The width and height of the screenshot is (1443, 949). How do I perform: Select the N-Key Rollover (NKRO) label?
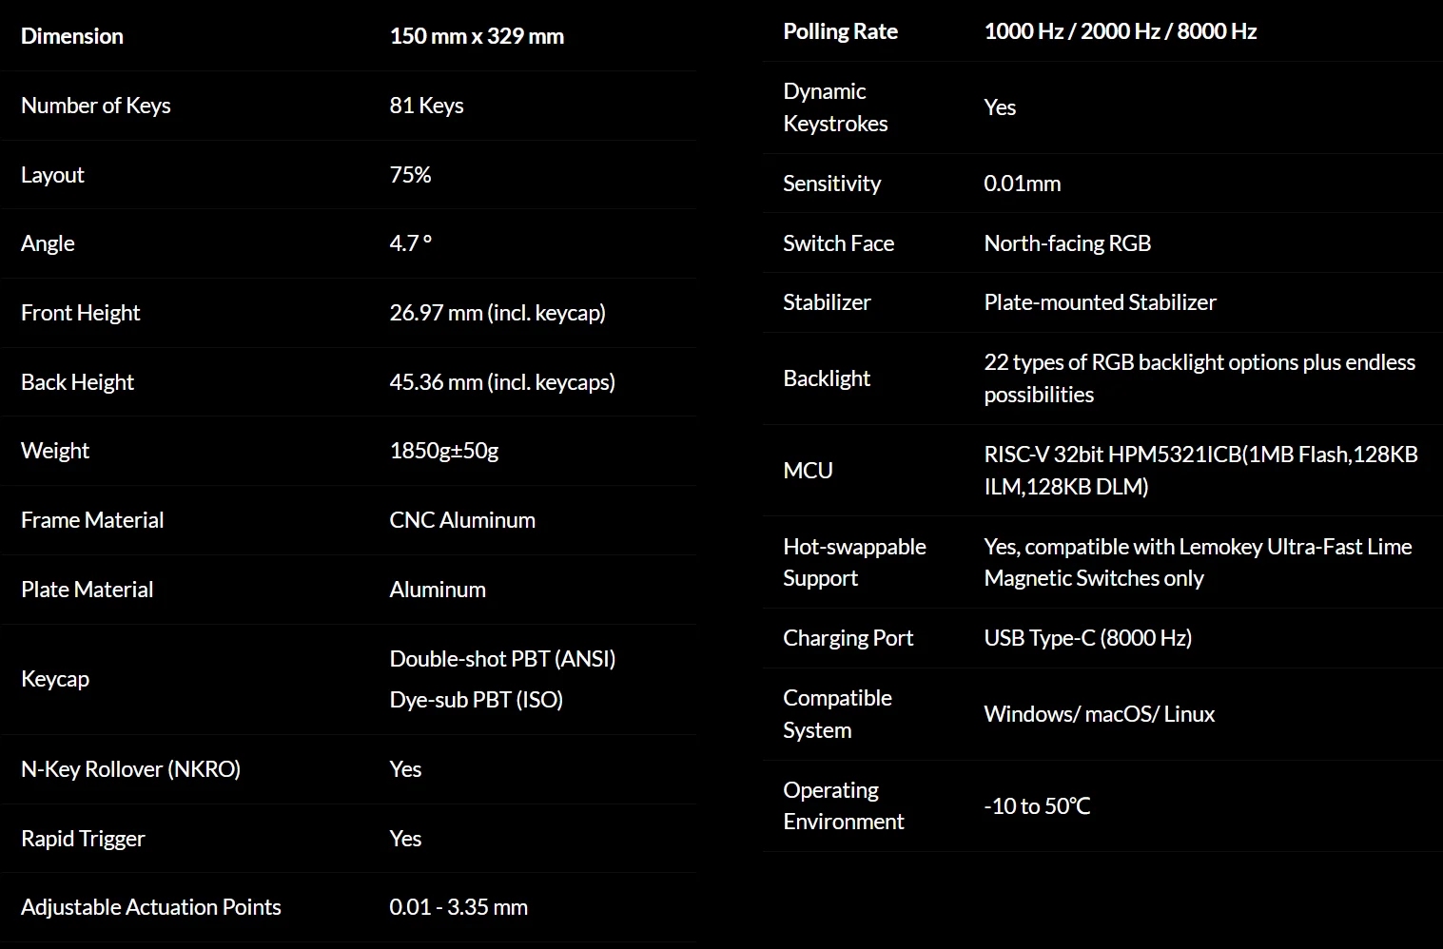coord(130,769)
